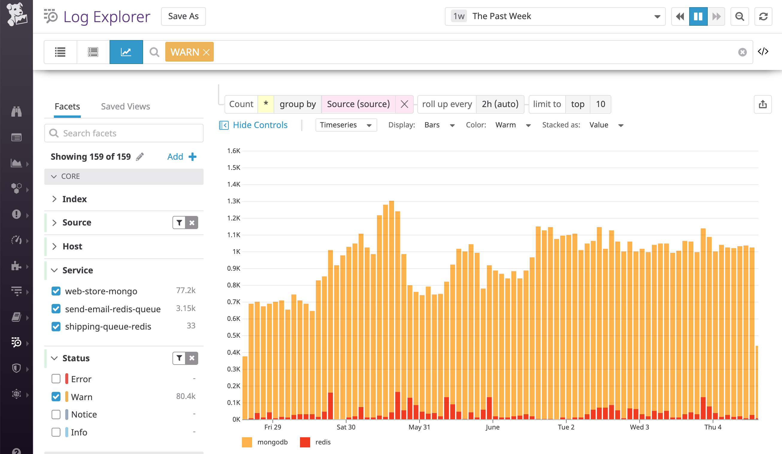
Task: Open the code view using the </> icon
Action: tap(764, 51)
